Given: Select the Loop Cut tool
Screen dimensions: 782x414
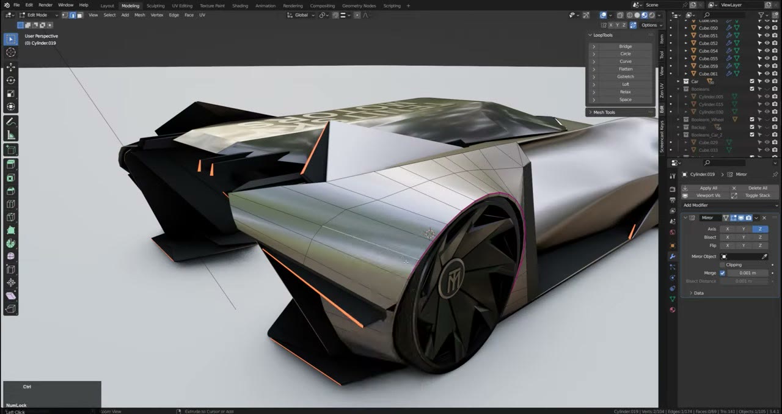Looking at the screenshot, I should [10, 205].
